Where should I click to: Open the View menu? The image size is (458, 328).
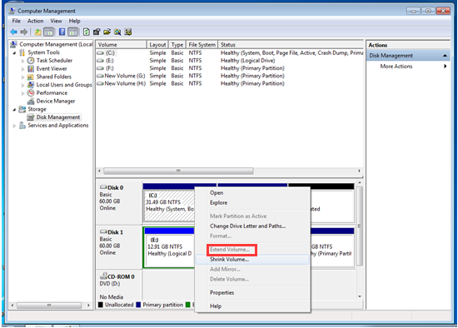[56, 21]
